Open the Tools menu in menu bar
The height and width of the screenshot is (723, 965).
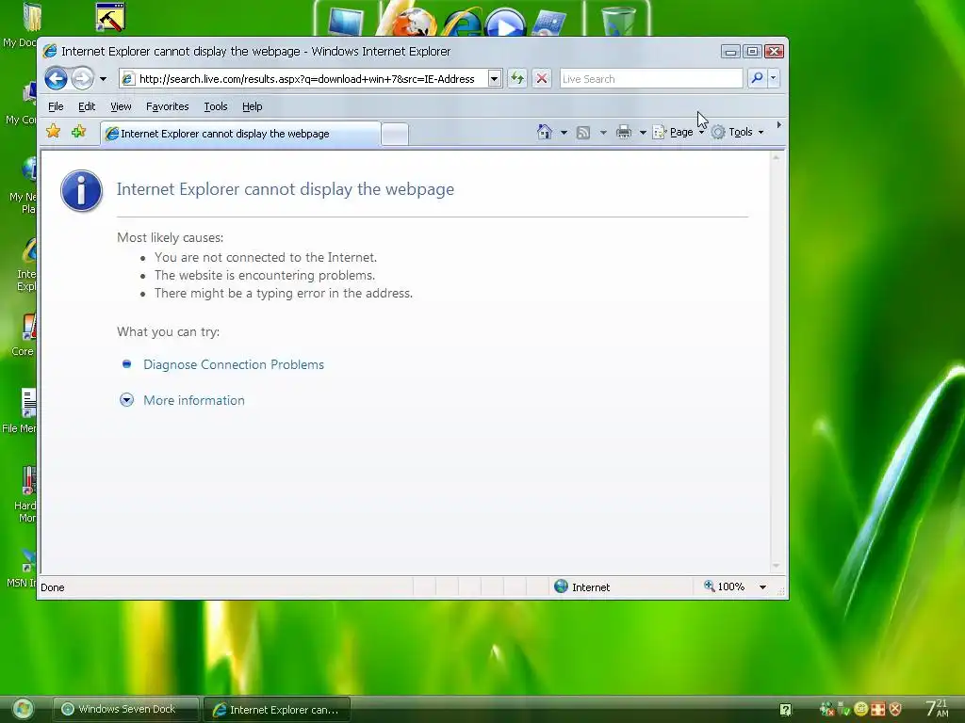[216, 106]
